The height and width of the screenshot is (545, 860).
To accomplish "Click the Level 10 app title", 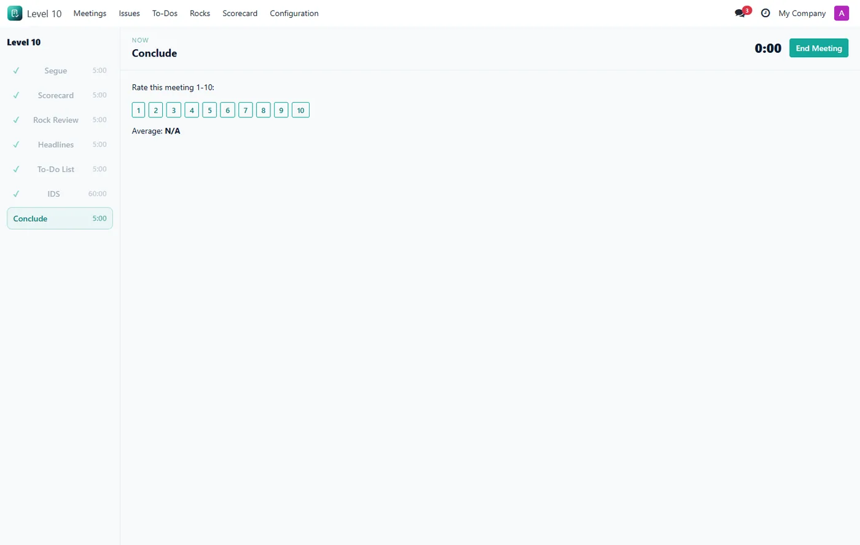I will point(44,14).
